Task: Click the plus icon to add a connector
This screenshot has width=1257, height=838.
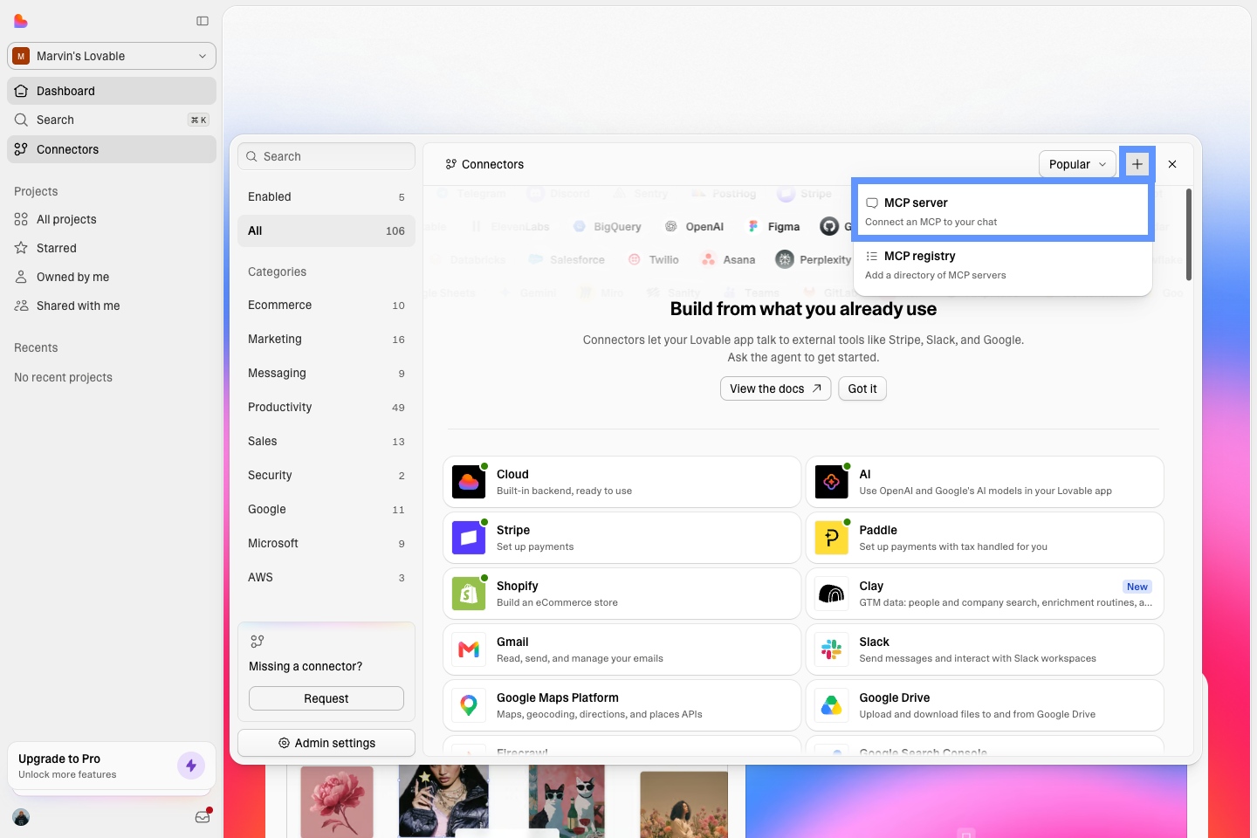Action: click(x=1137, y=164)
